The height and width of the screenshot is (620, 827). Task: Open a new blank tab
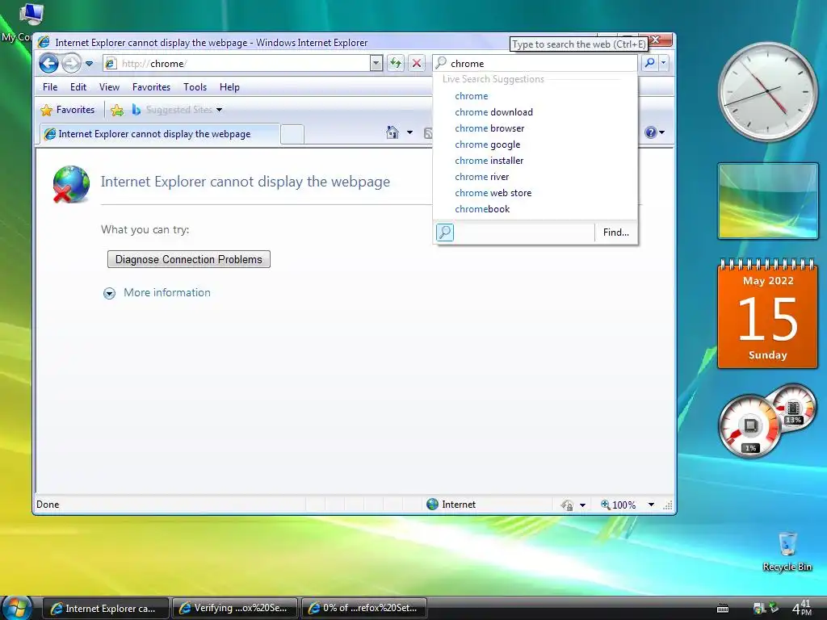[292, 134]
